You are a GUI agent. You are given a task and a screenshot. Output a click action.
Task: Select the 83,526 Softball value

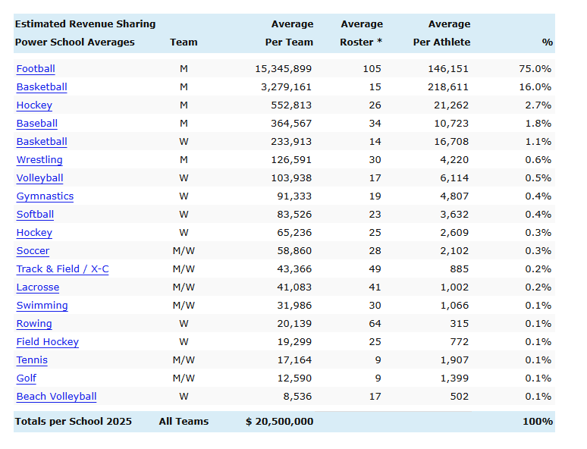(x=294, y=215)
